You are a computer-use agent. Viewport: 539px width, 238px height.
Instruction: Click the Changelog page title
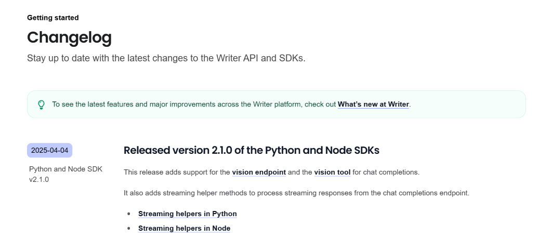(x=70, y=37)
